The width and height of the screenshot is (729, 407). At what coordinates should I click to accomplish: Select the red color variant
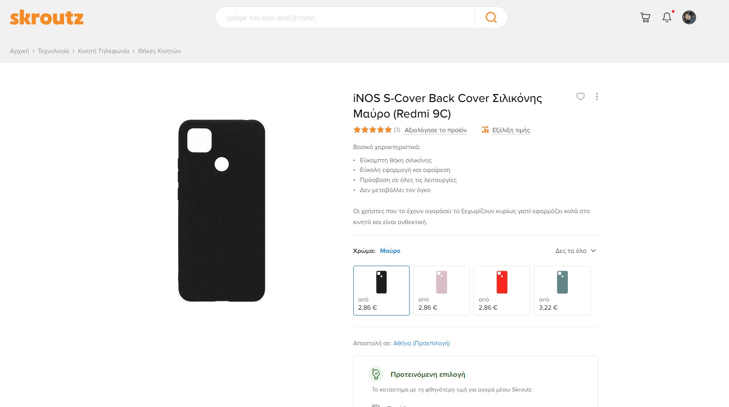pyautogui.click(x=502, y=290)
